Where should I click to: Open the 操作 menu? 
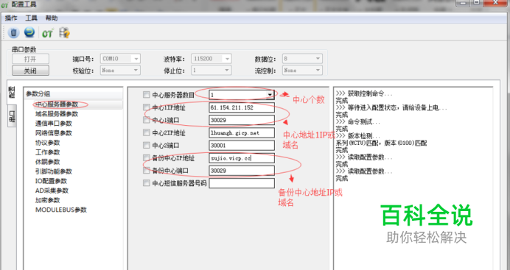point(11,18)
